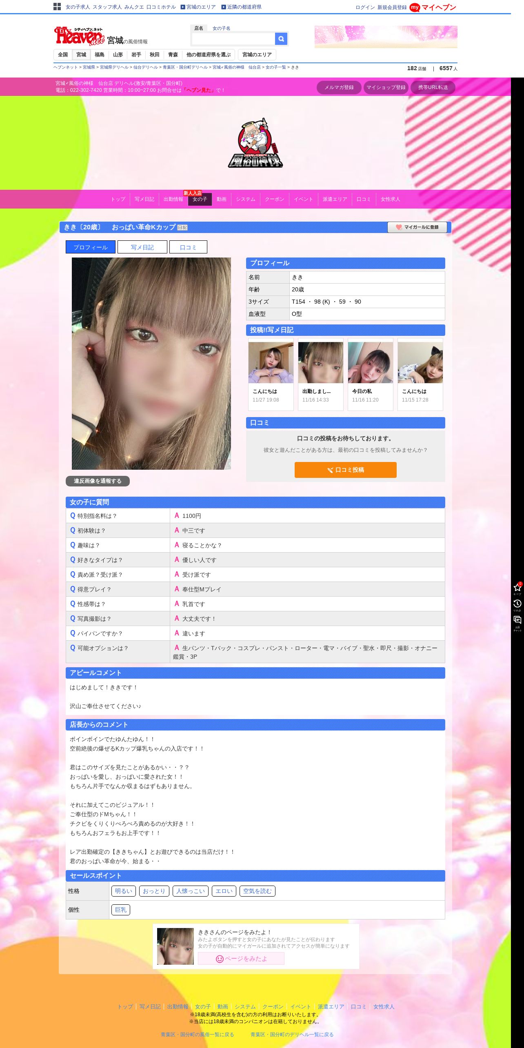This screenshot has width=524, height=1048.
Task: Select the プロフィール profile tab
Action: pos(91,247)
